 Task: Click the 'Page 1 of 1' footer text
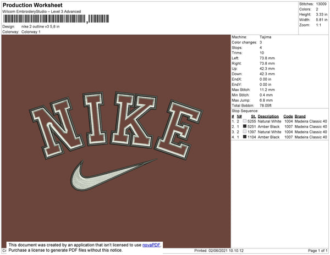[317, 251]
